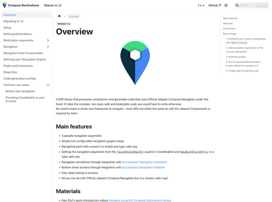
Task: Click the search magnifier icon
Action: [x=237, y=6]
